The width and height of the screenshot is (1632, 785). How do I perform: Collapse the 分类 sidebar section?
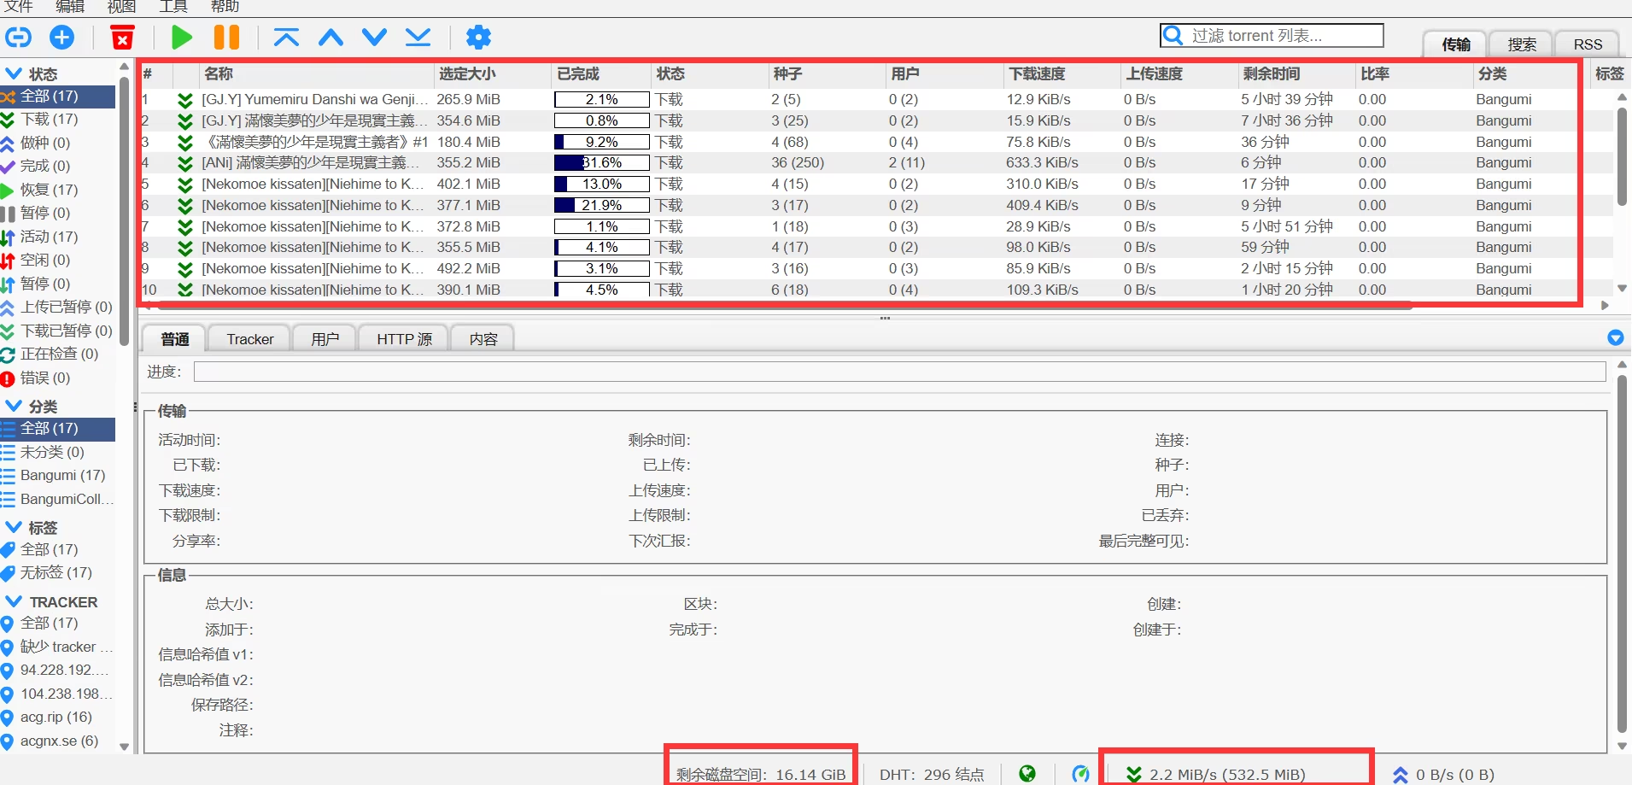14,406
